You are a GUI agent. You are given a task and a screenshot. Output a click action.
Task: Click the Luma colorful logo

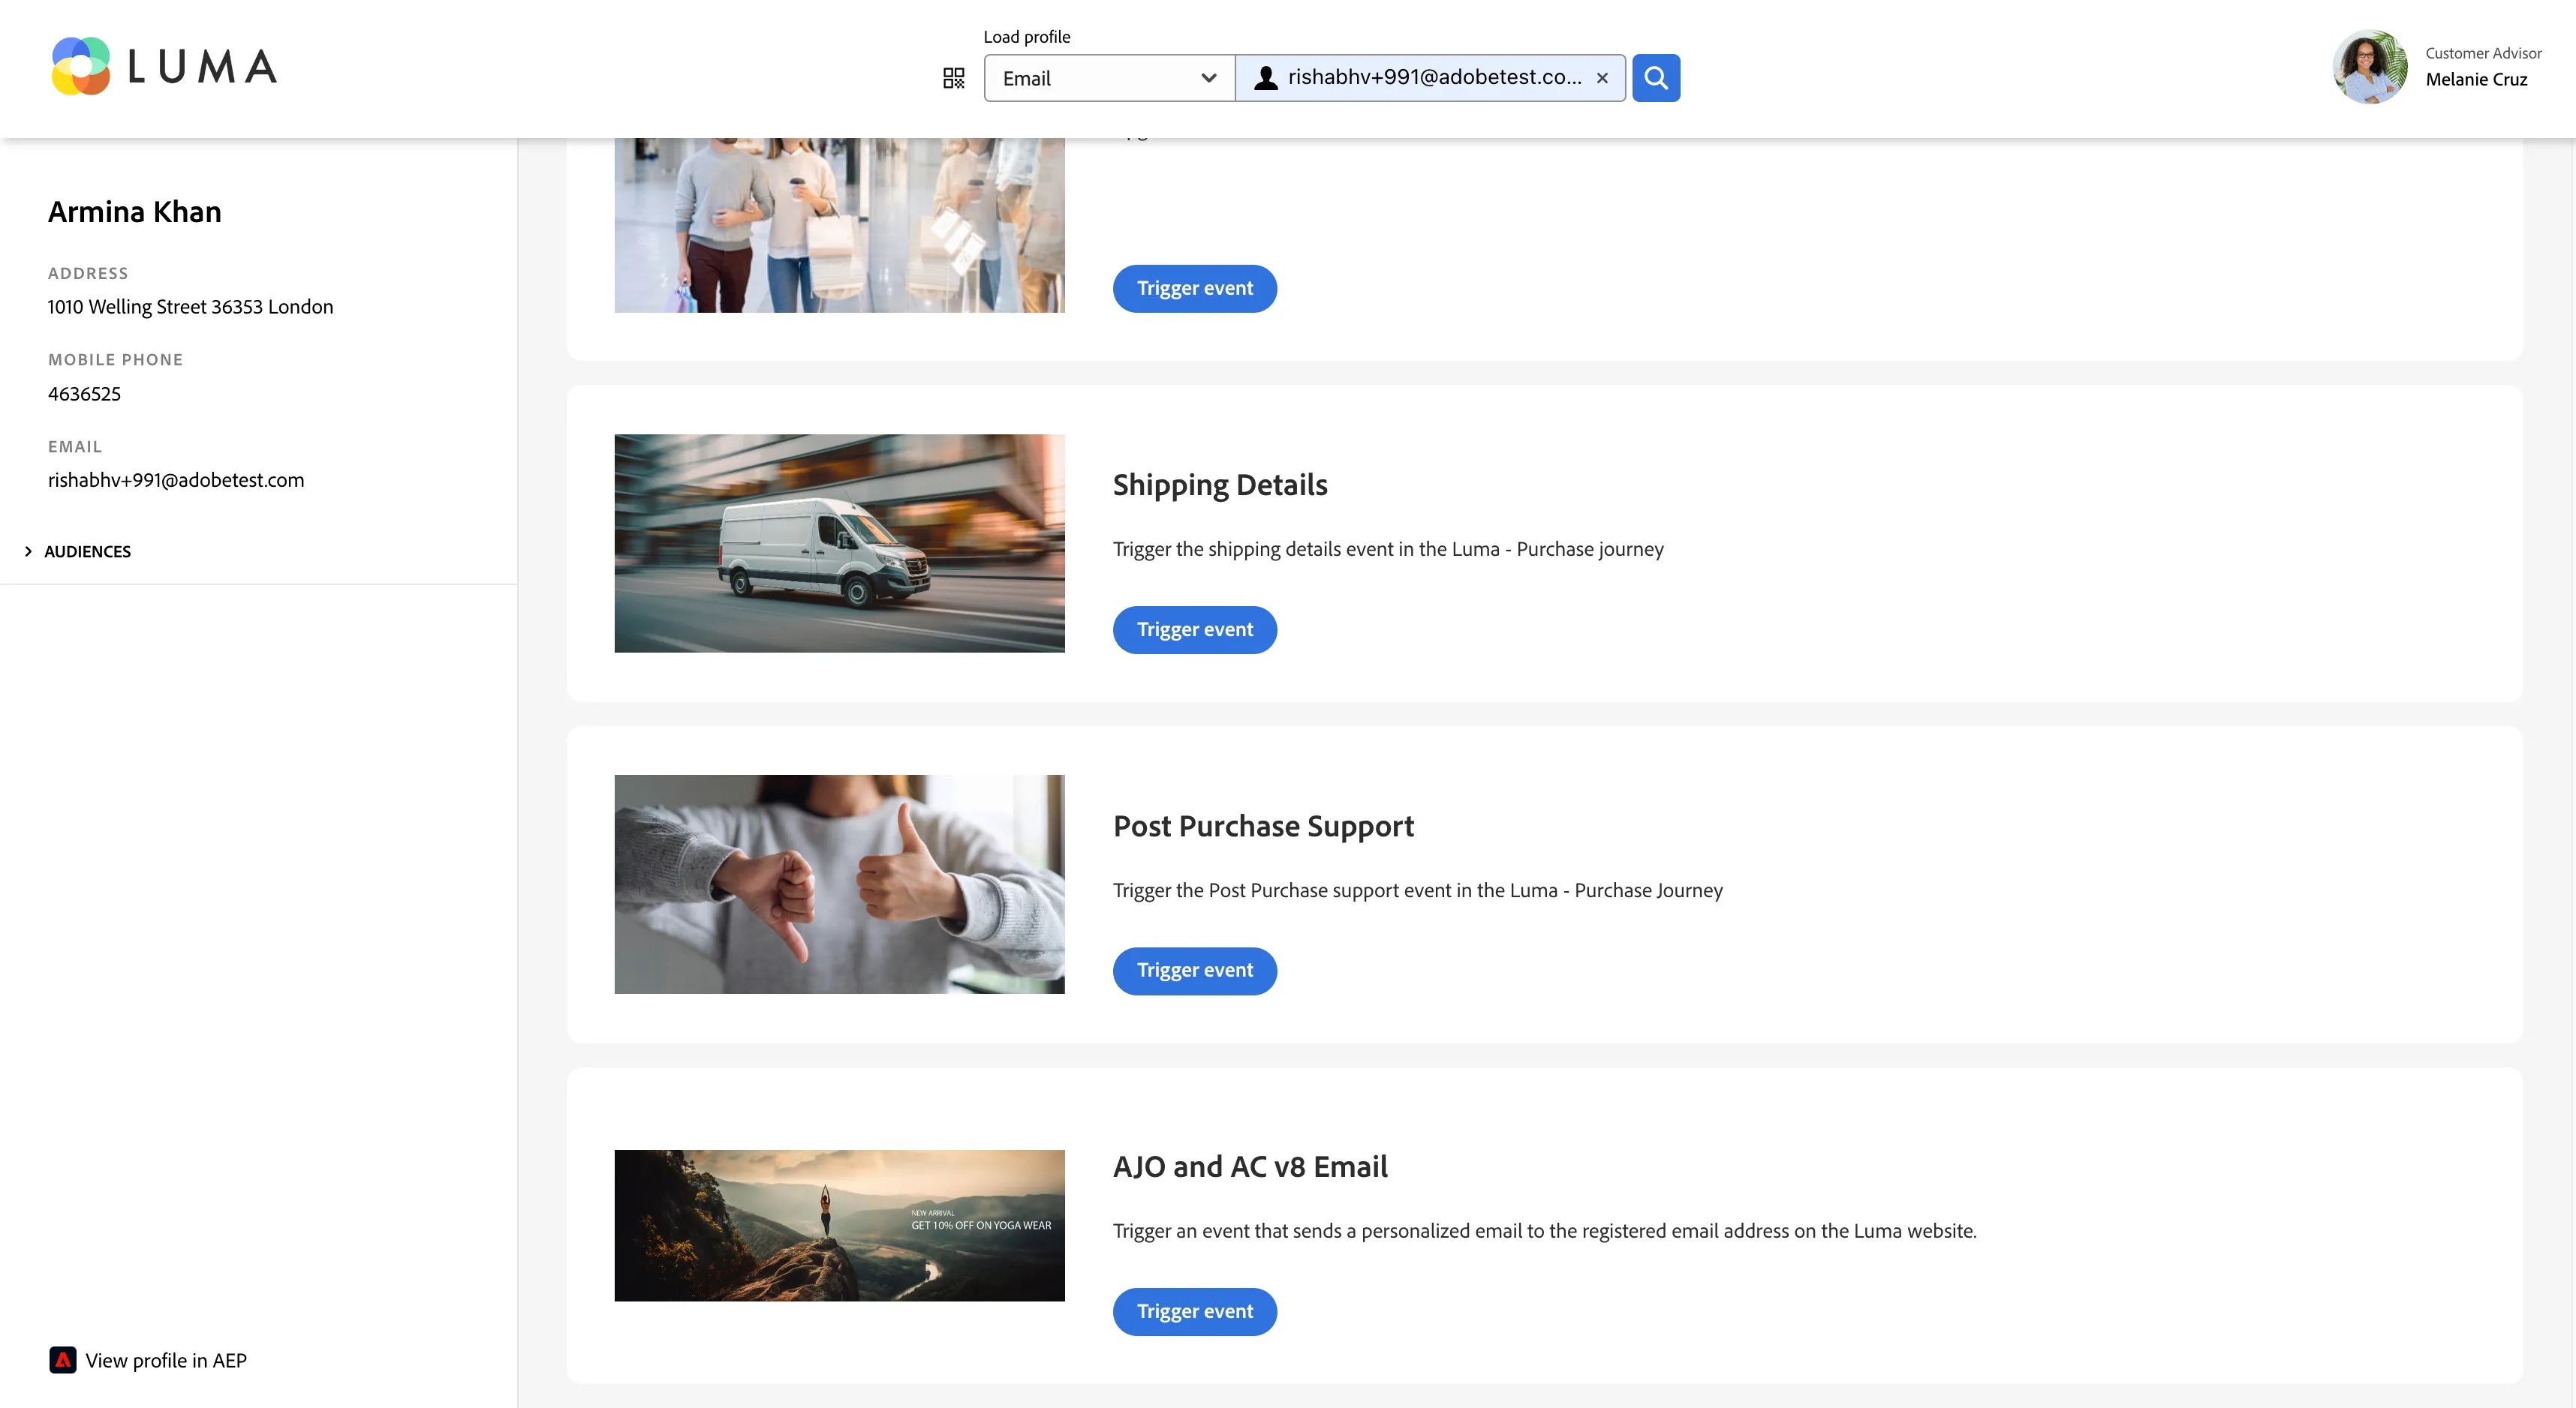81,66
